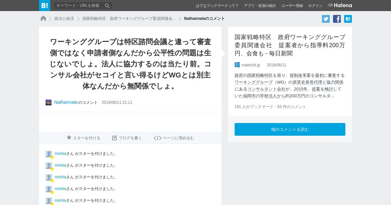The height and width of the screenshot is (205, 391).
Task: Open 原英史 keyword link
Action: click(x=299, y=82)
